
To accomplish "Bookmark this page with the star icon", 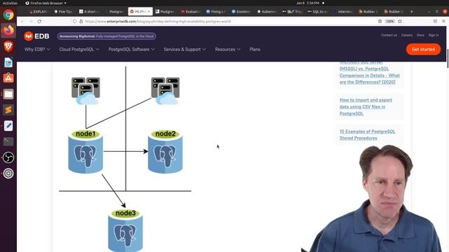I will tap(400, 22).
